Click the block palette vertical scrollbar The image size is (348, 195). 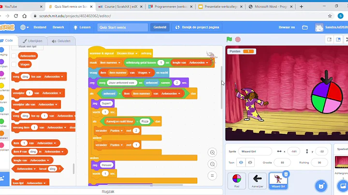pos(73,169)
